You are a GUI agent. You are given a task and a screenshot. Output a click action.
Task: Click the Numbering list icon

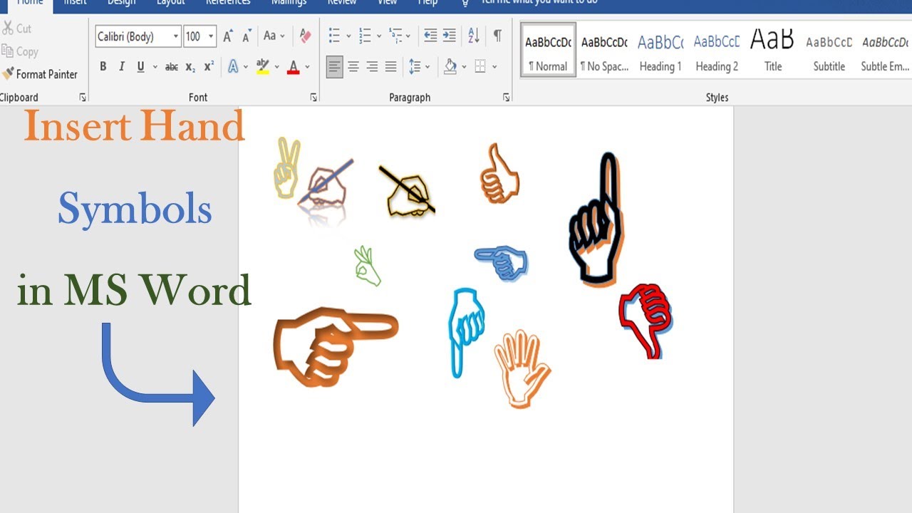pos(365,36)
